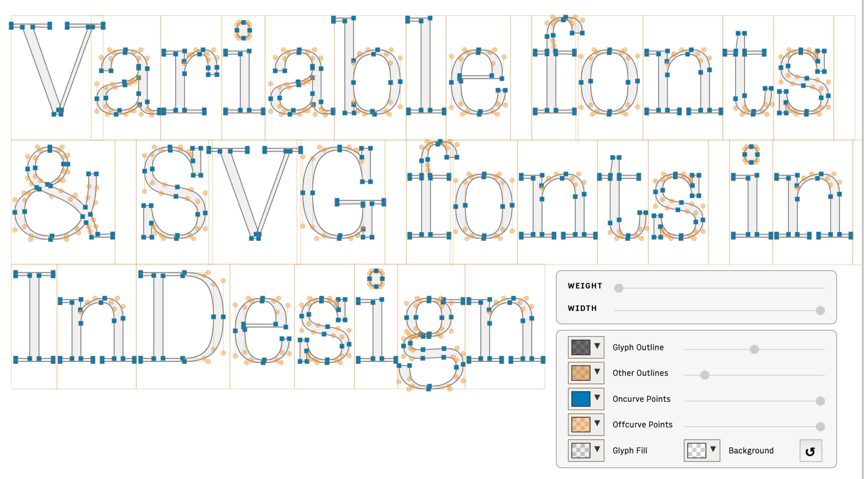Click the Other Outlines opacity slider handle

tap(704, 374)
